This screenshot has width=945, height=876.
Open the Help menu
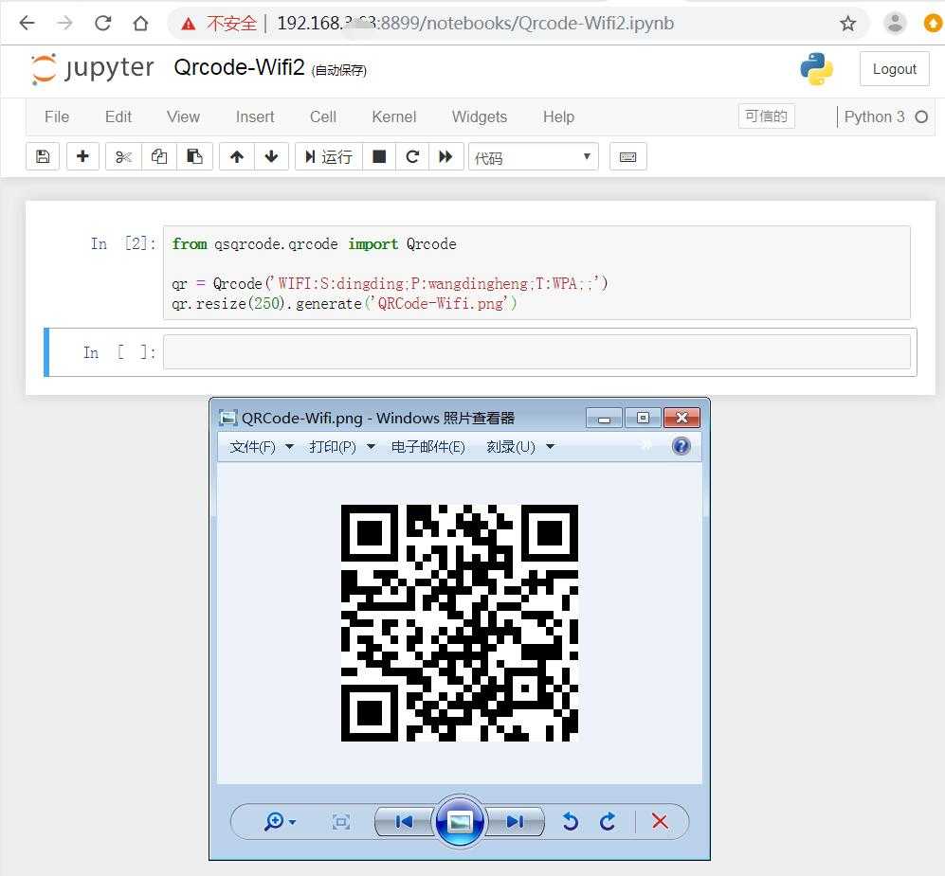pyautogui.click(x=558, y=116)
